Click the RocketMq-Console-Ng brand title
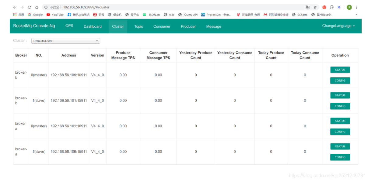 (34, 26)
